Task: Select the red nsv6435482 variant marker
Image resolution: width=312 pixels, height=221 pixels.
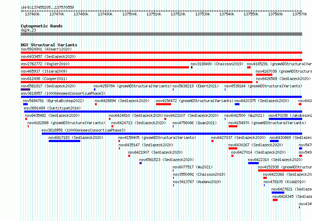Action: click(26, 119)
